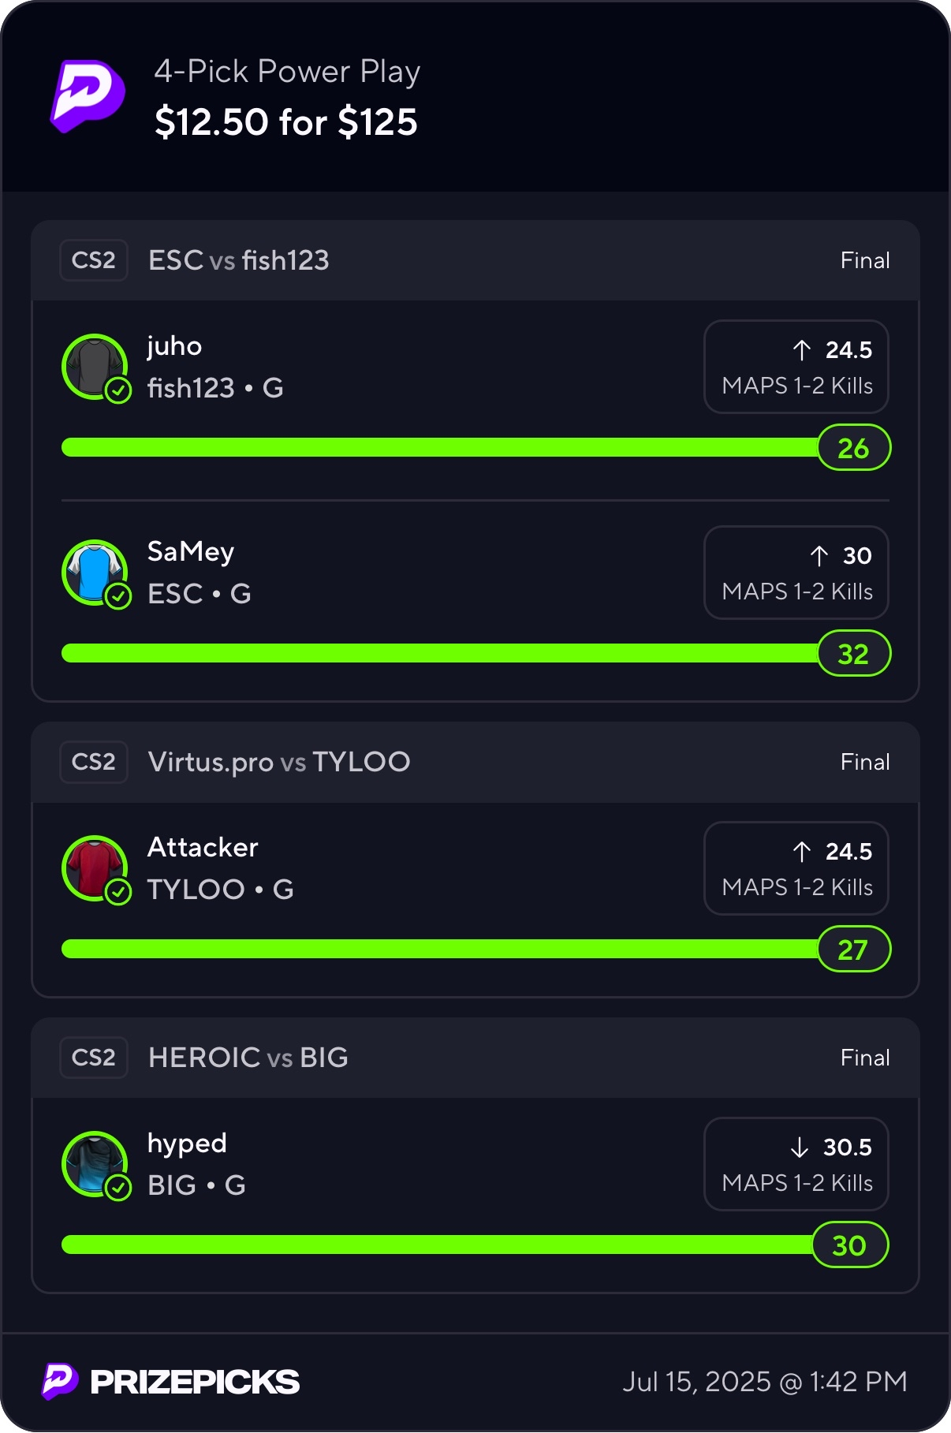Viewport: 951px width, 1433px height.
Task: Click the purple PrizePicks logo at top
Action: point(88,95)
